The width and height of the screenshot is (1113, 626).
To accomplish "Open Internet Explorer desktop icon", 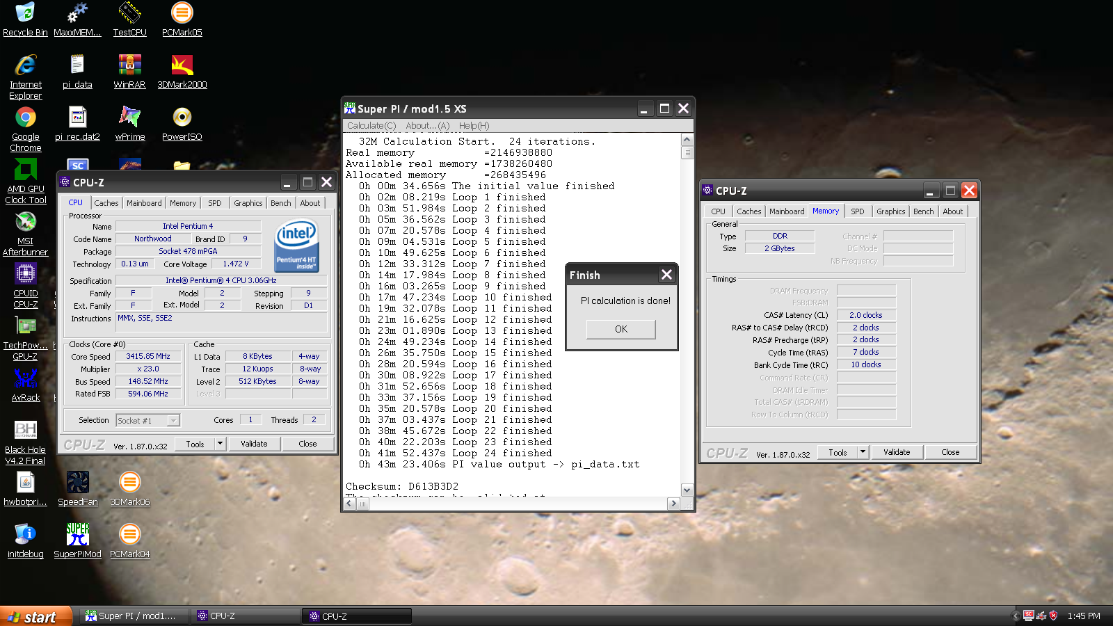I will coord(25,77).
